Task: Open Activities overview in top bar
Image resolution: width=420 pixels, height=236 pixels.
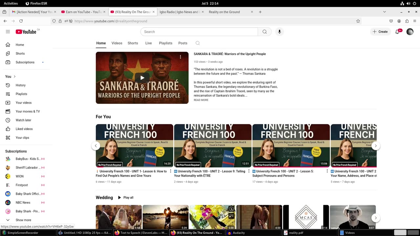Action: (11, 3)
